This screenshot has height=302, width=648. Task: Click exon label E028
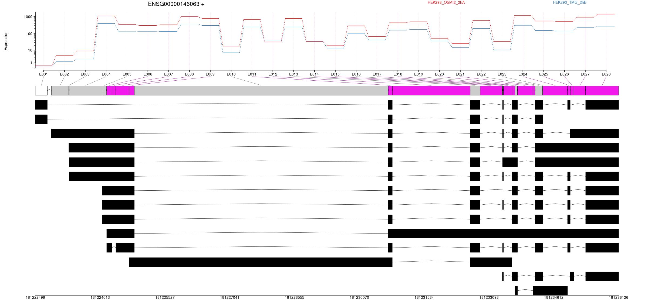click(x=606, y=74)
